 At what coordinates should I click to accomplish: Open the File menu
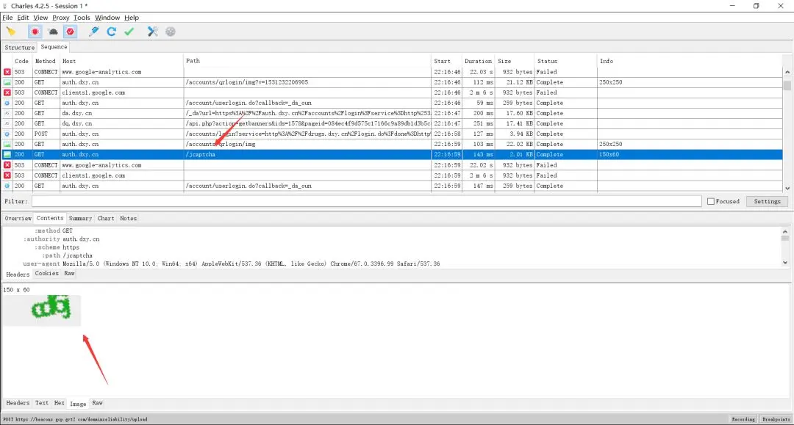coord(7,17)
